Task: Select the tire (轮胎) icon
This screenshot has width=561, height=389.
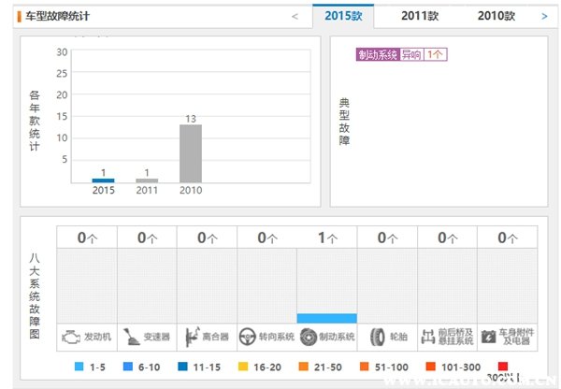Action: [x=377, y=337]
